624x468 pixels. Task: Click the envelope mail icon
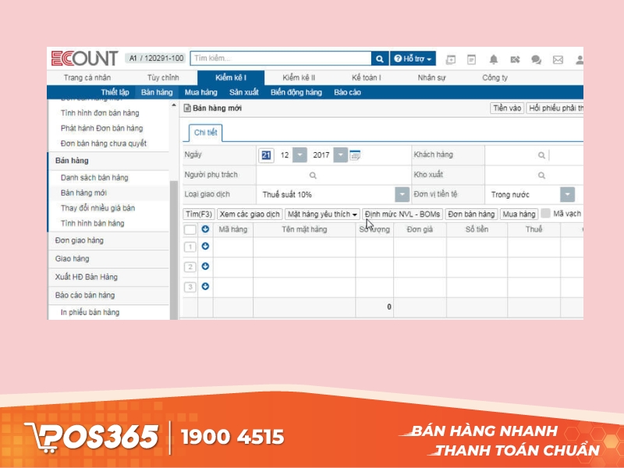[558, 58]
